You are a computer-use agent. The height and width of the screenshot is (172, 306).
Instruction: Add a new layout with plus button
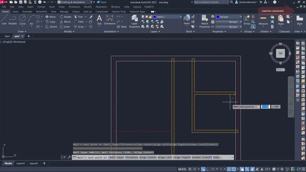point(44,163)
